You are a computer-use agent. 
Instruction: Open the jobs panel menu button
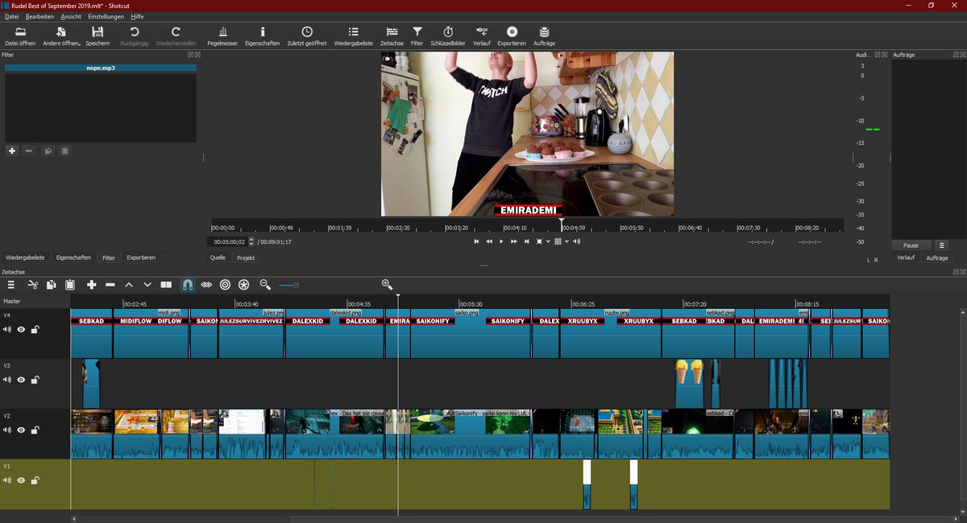pos(941,245)
